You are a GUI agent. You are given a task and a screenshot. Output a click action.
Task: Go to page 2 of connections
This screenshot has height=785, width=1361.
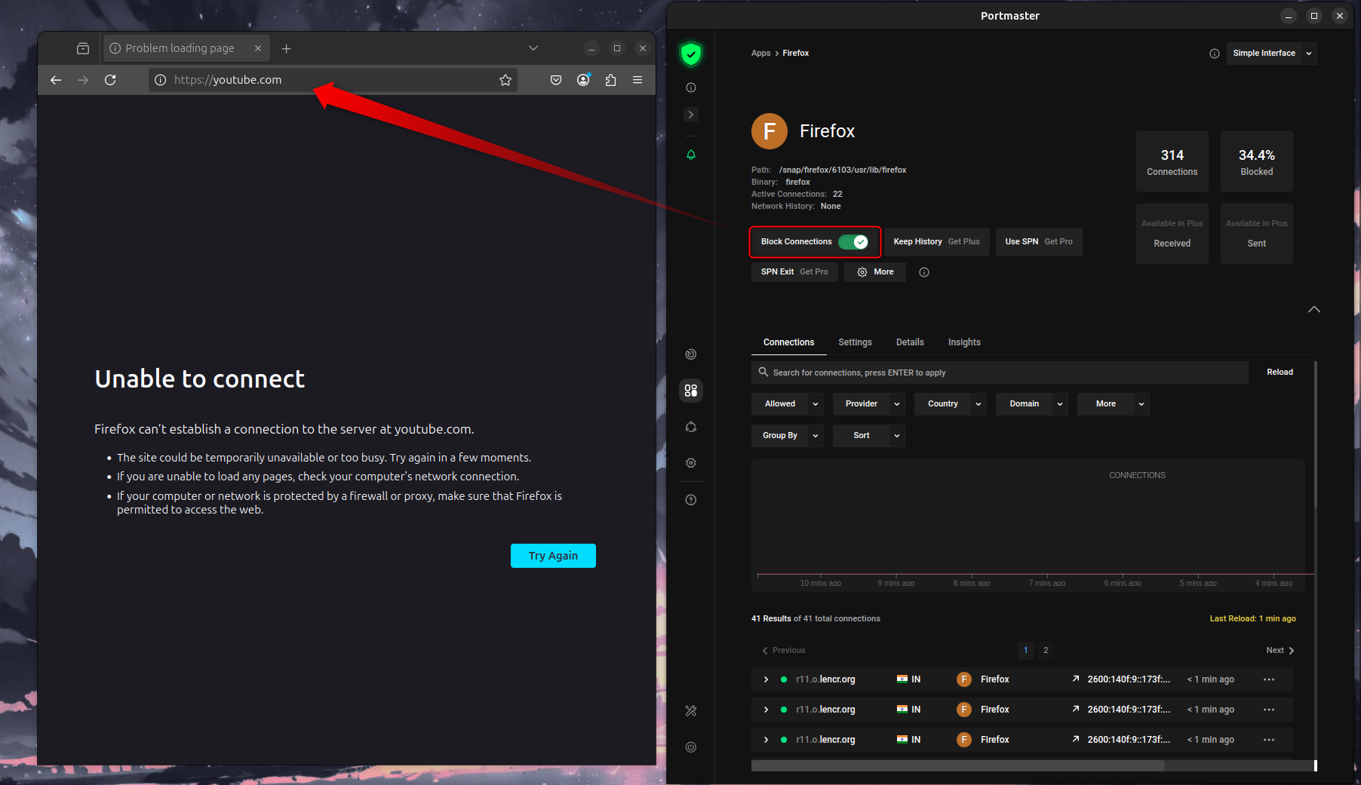(x=1046, y=650)
